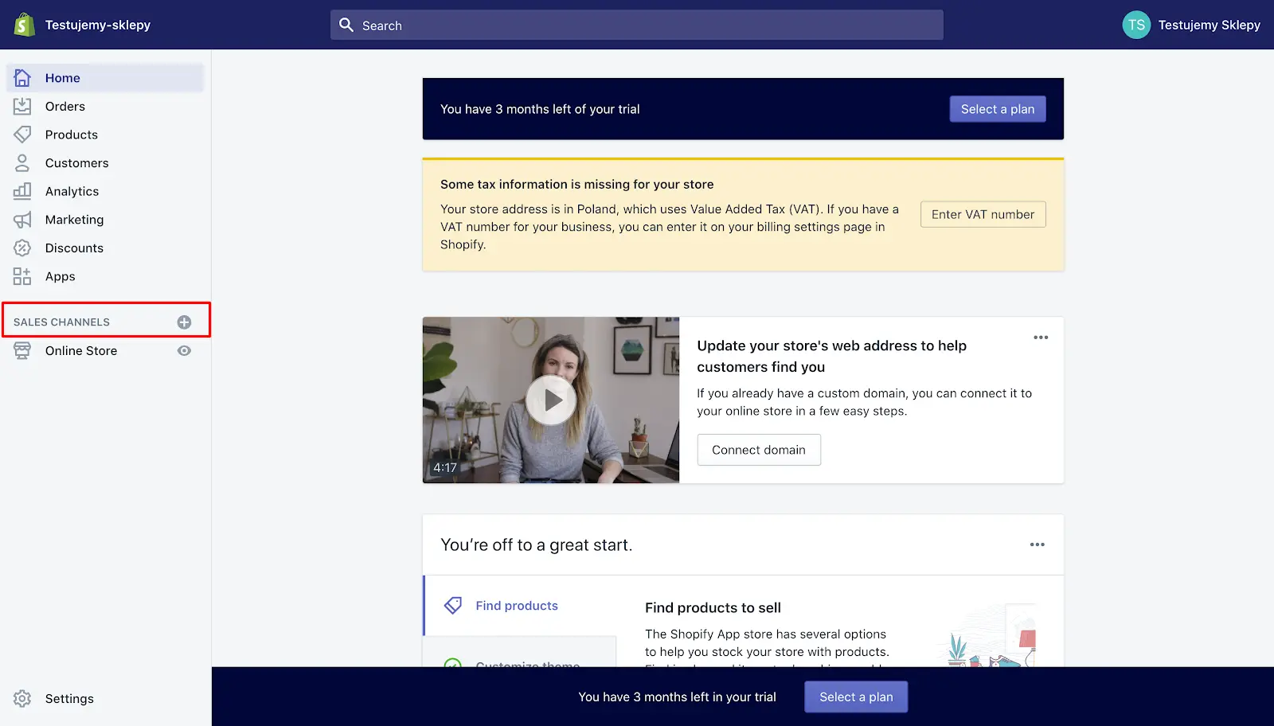Screen dimensions: 1274x726
Task: View online store via eye icon
Action: (x=184, y=351)
